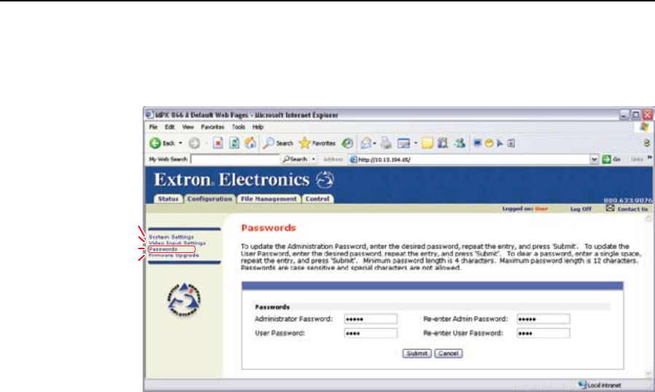The width and height of the screenshot is (655, 392).
Task: Click the Edit page toolbar icon
Action: coord(403,143)
